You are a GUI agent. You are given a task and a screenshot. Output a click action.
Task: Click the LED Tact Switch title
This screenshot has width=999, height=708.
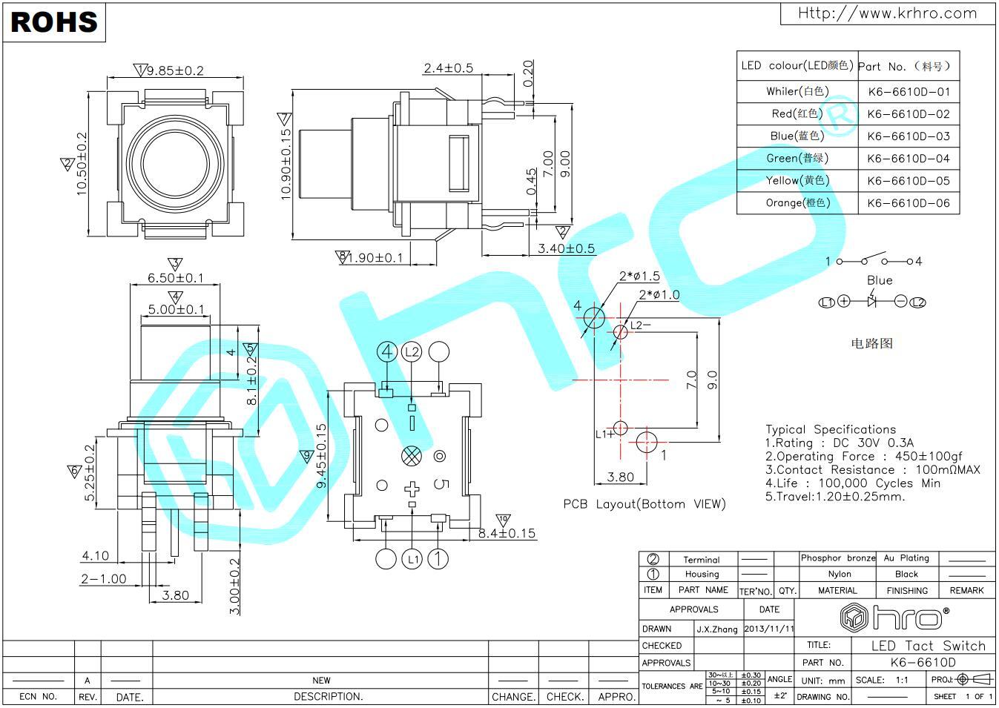928,646
